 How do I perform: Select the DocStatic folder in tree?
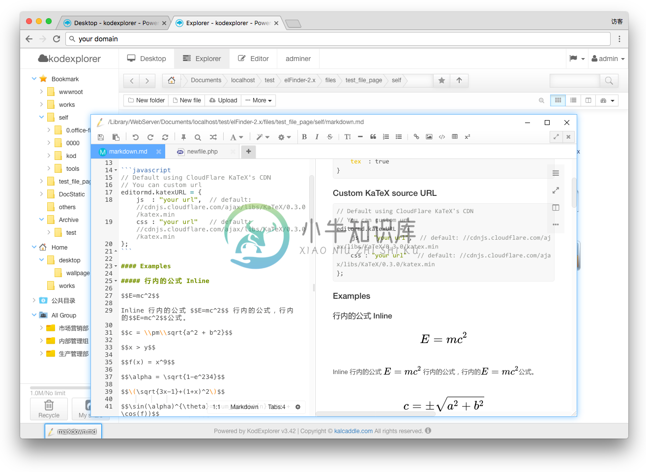[x=72, y=194]
